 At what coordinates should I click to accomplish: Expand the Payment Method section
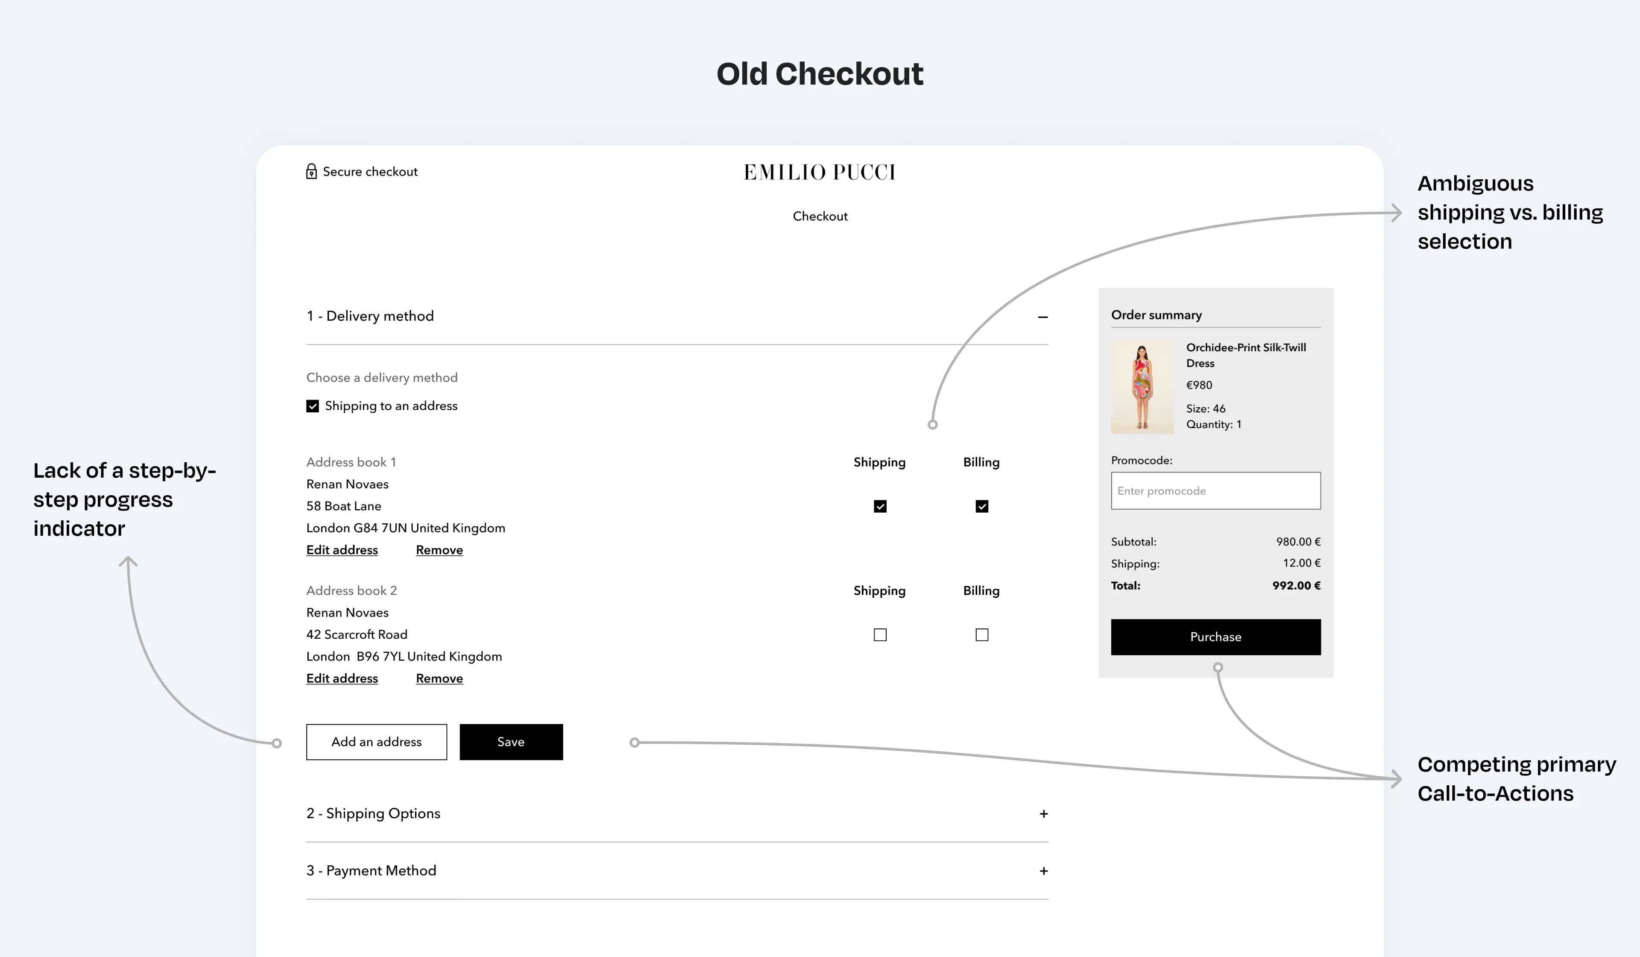coord(1043,870)
